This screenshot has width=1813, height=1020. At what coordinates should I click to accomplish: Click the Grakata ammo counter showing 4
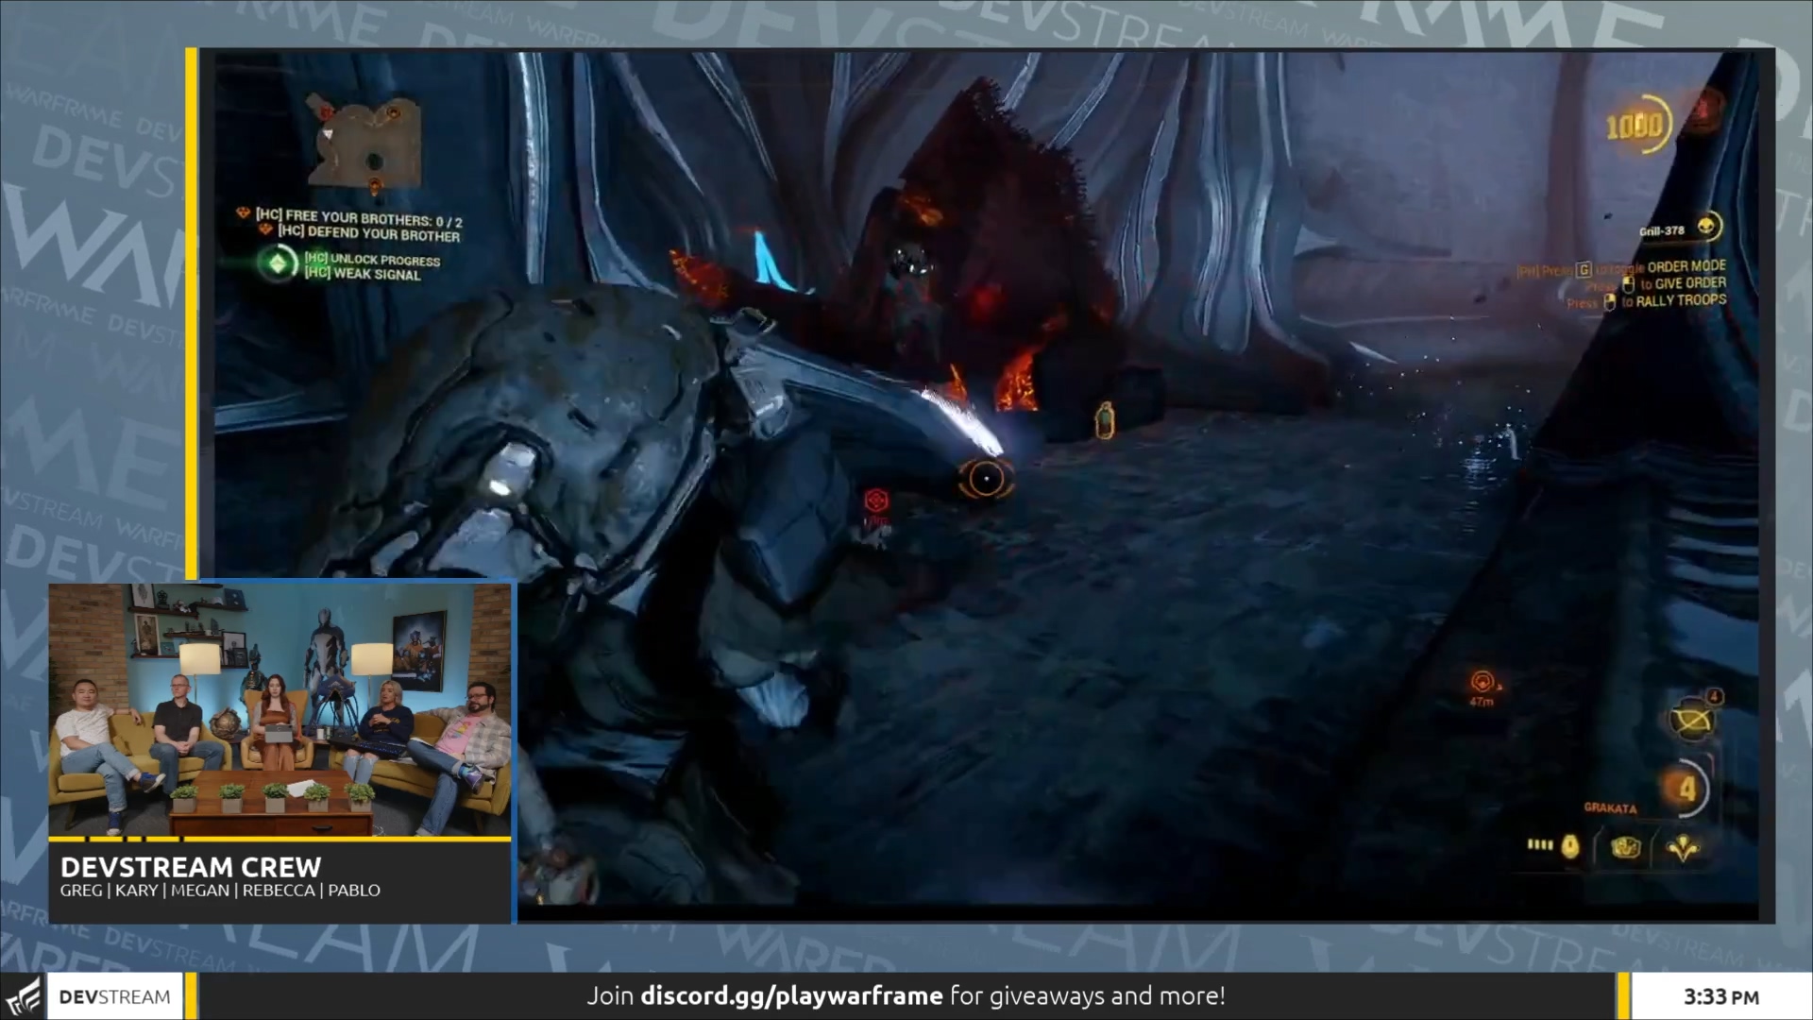pyautogui.click(x=1687, y=789)
